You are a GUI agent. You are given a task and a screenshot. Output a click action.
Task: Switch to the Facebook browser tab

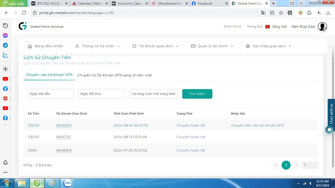(x=209, y=3)
